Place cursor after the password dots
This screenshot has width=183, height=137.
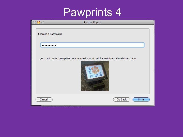[x=56, y=45]
